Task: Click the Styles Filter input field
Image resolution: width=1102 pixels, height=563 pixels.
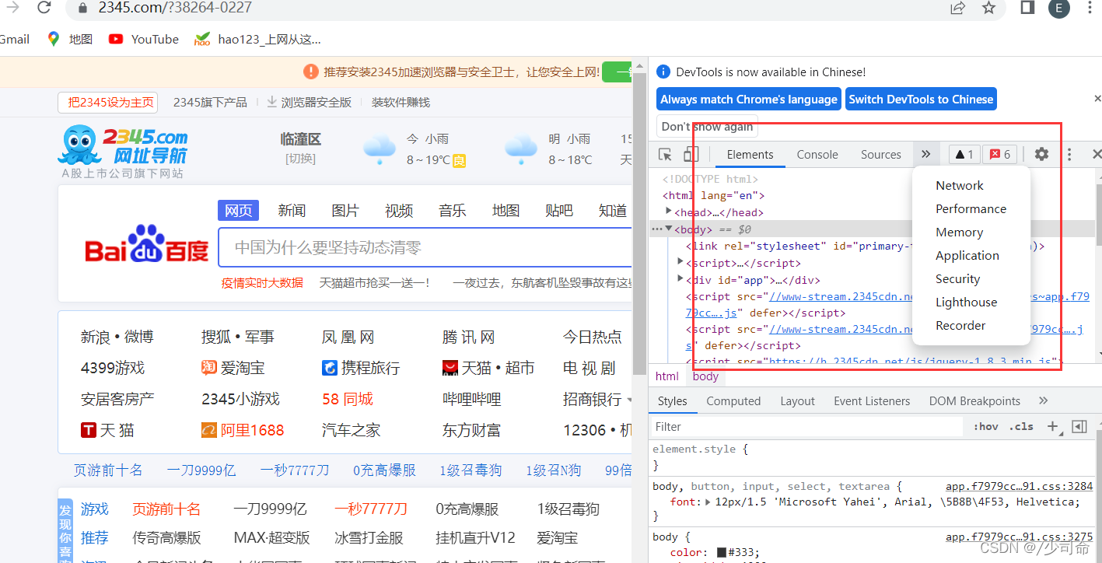Action: pos(806,426)
